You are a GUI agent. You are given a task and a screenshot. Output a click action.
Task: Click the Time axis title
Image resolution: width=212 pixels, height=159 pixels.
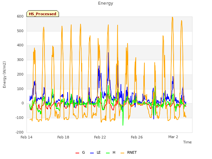[x=187, y=142]
